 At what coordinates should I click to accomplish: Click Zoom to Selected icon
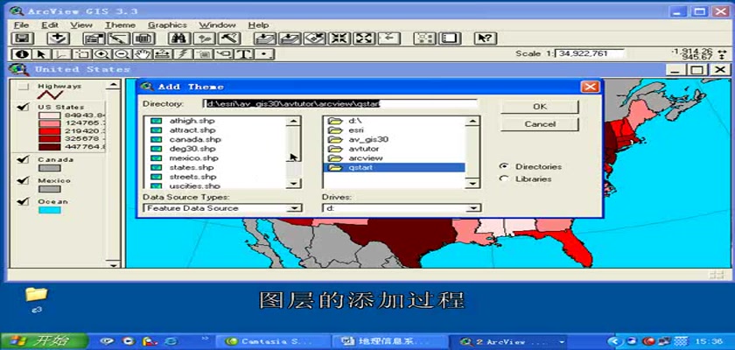315,38
